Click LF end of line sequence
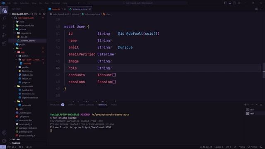 235,147
